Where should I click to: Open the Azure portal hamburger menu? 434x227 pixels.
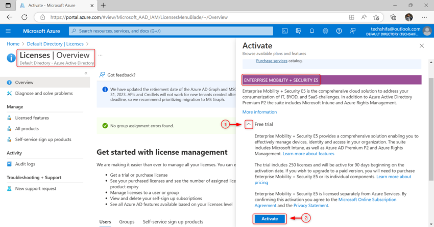(x=8, y=31)
